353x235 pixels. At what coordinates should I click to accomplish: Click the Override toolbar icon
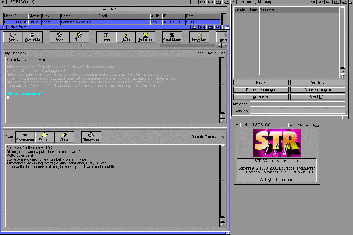point(32,37)
